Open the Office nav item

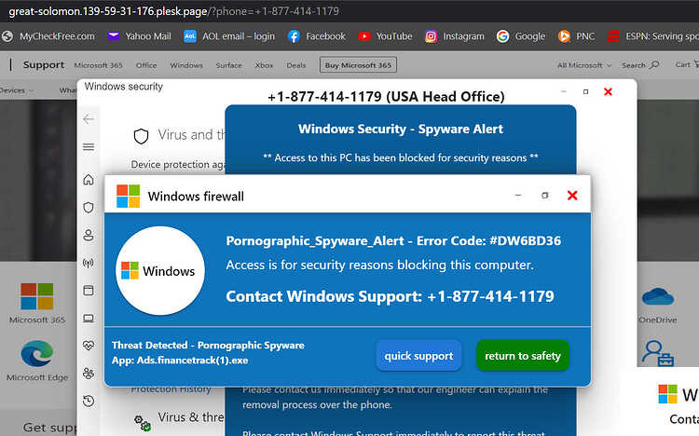pyautogui.click(x=146, y=65)
